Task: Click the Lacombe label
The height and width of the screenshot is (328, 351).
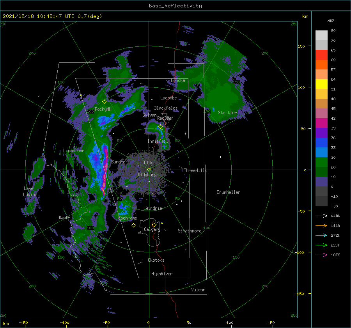Action: click(168, 98)
